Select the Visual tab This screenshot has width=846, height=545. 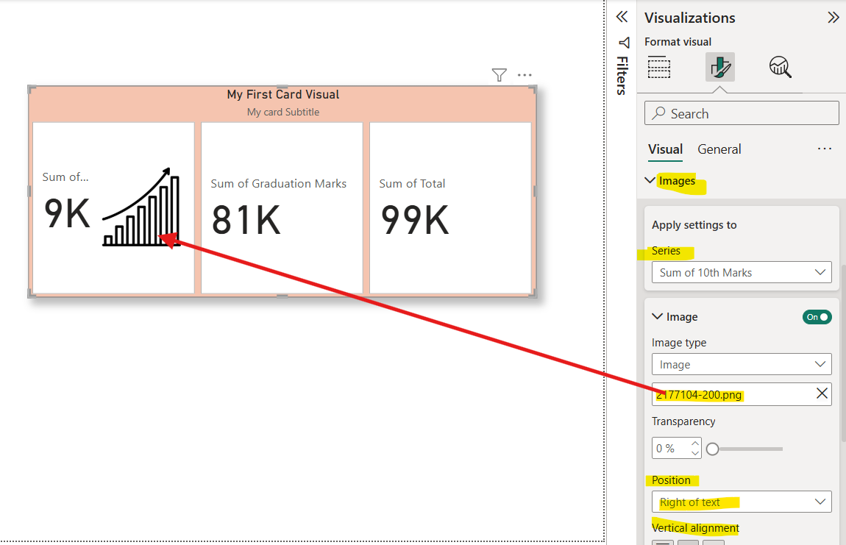(665, 149)
